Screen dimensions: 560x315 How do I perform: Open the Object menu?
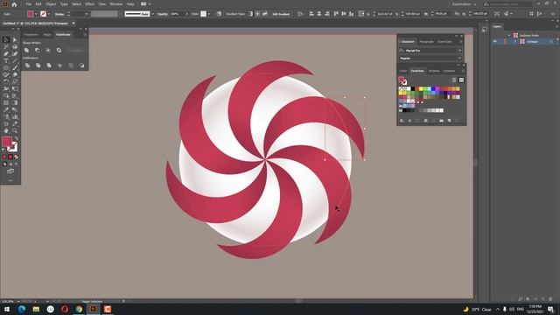[51, 4]
